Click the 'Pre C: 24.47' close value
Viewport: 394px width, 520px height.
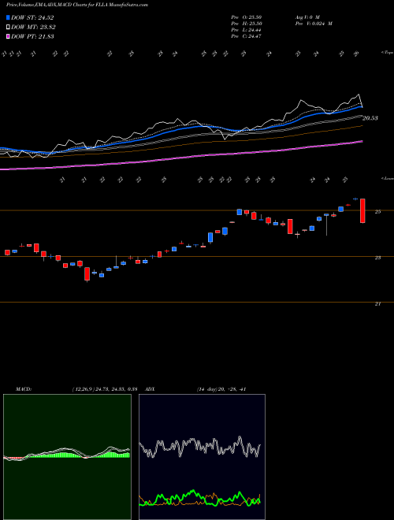246,36
